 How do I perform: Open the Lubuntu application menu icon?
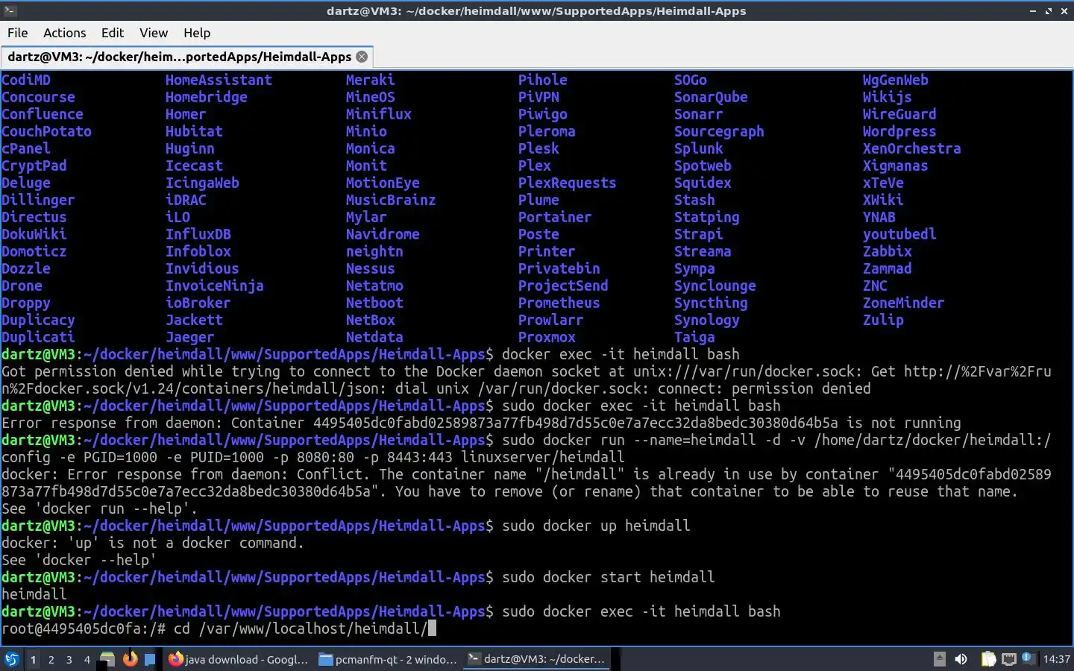tap(12, 659)
